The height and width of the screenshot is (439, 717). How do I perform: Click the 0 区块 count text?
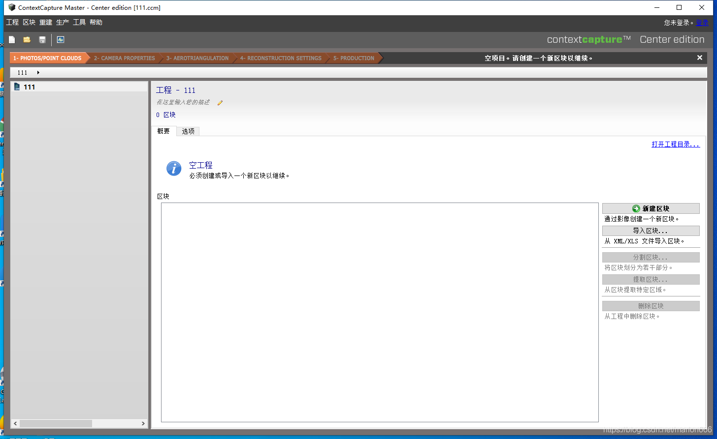[x=166, y=115]
